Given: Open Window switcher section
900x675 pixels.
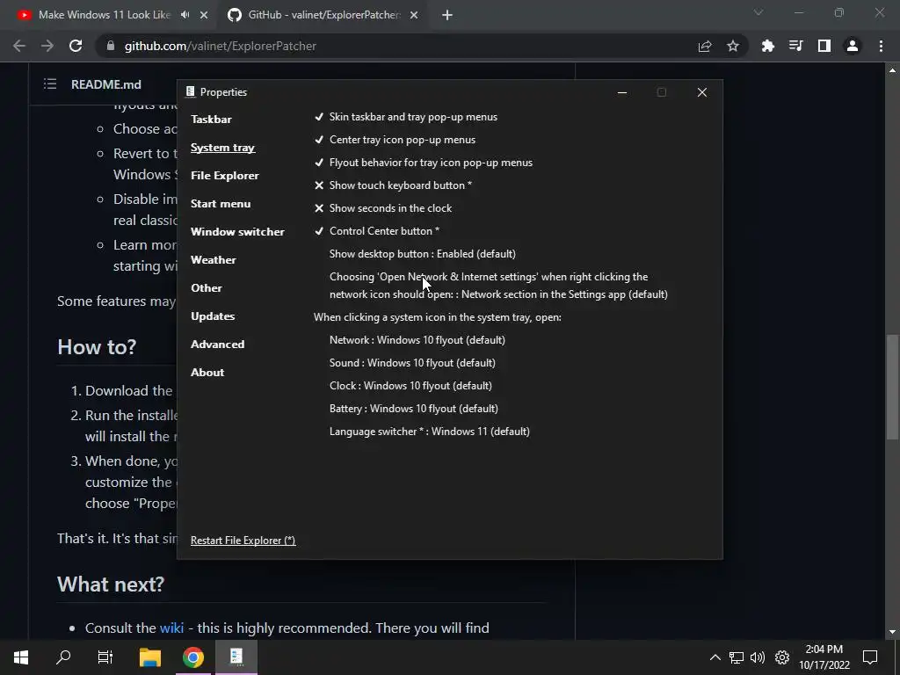Looking at the screenshot, I should (237, 232).
